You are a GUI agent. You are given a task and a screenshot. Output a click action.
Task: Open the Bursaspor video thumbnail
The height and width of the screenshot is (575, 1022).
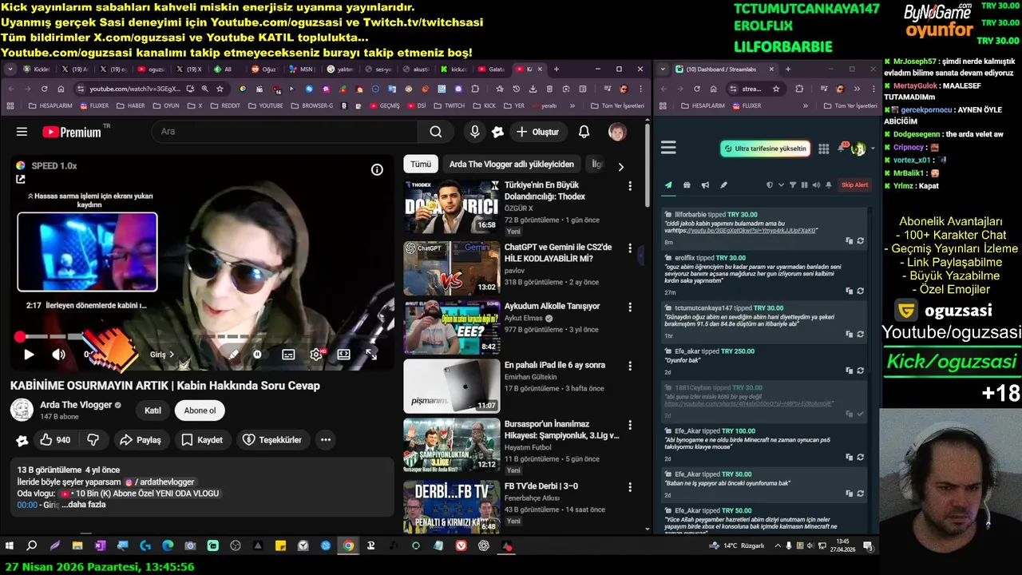coord(451,445)
